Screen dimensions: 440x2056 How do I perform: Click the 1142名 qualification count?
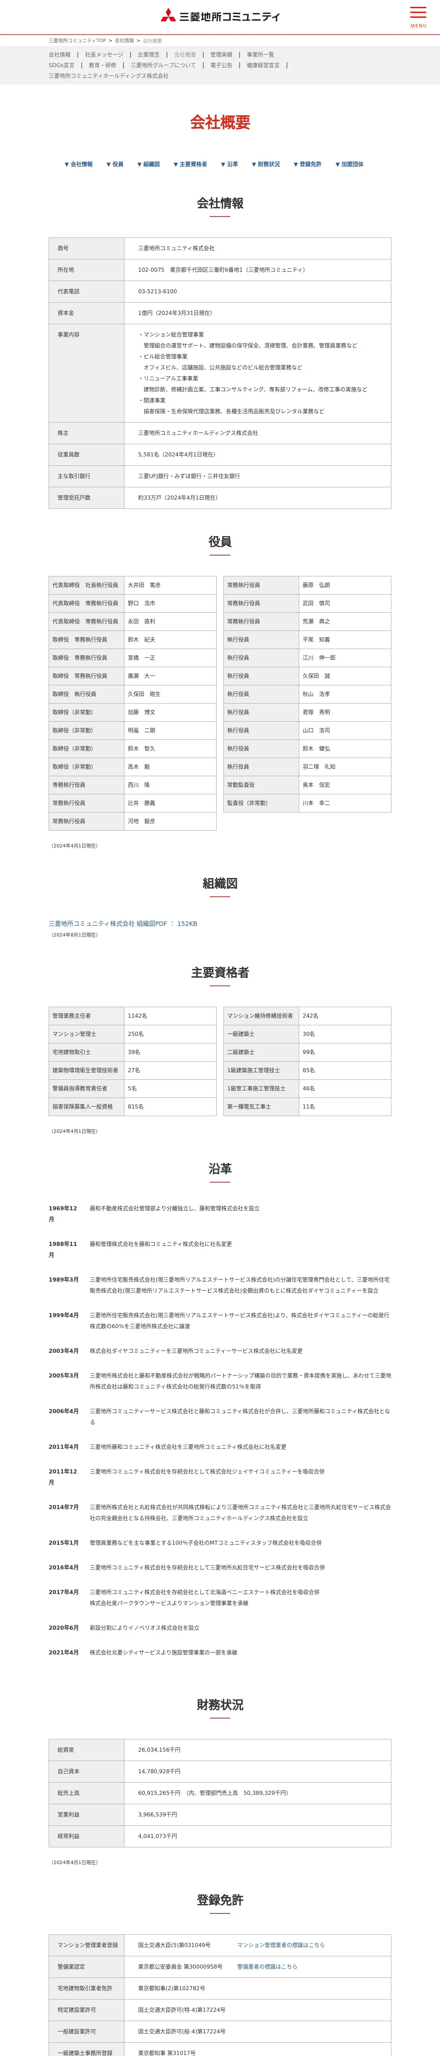tap(137, 1016)
